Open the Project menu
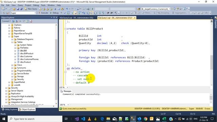Screen dimensions: 217x122 (x=28, y=5)
